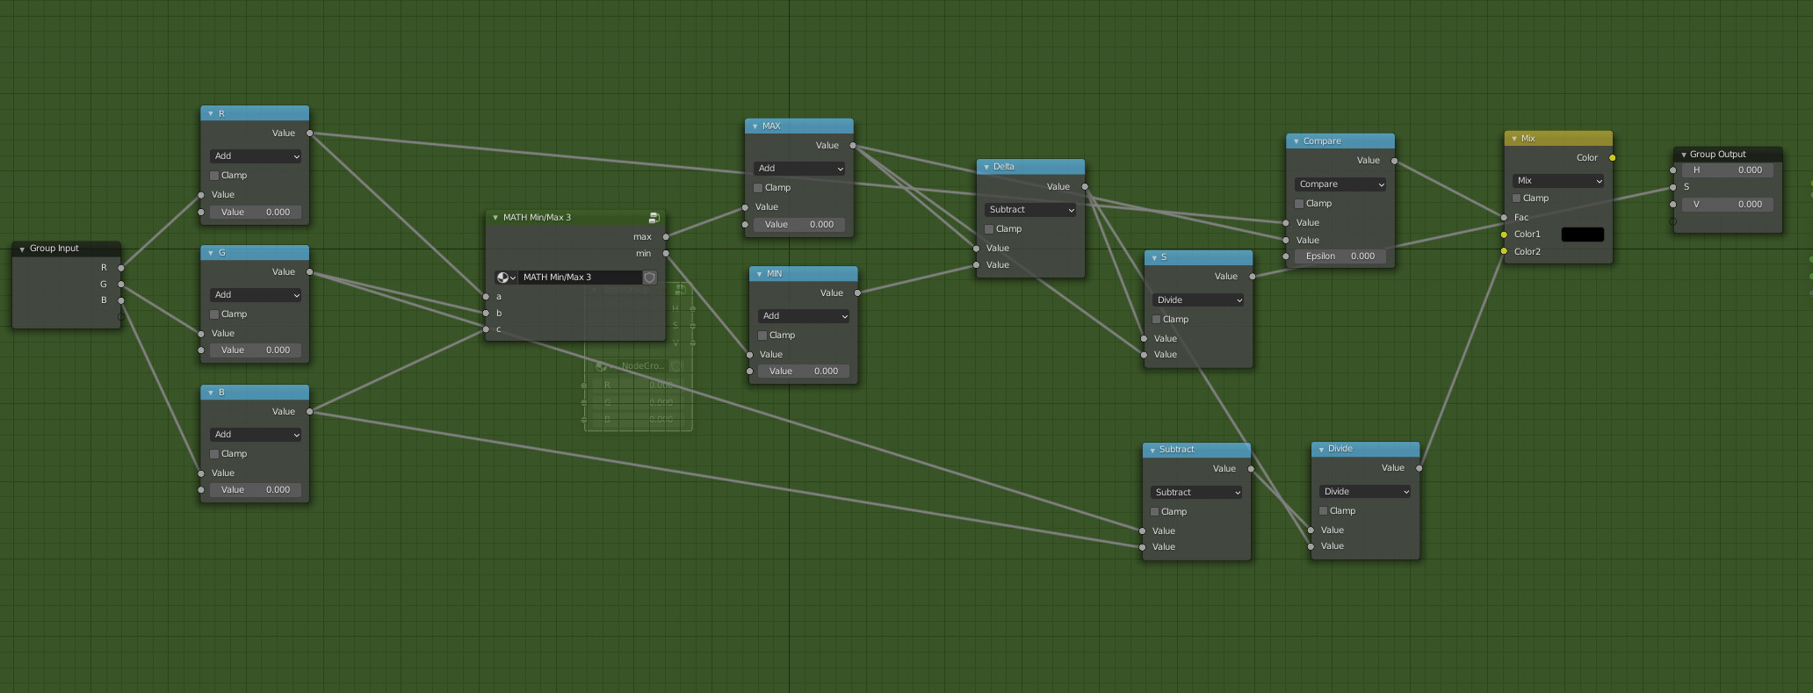Enable Clamp on the MIN node
1813x693 pixels.
click(762, 336)
